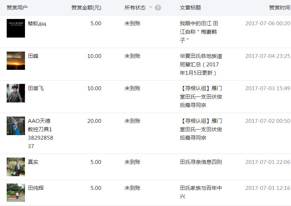Click username 蝼蚁дщ
This screenshot has width=291, height=206.
click(x=37, y=24)
